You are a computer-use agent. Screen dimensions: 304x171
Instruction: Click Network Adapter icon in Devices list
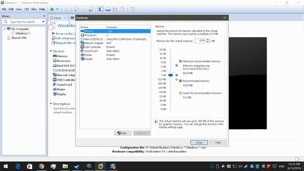click(55, 75)
